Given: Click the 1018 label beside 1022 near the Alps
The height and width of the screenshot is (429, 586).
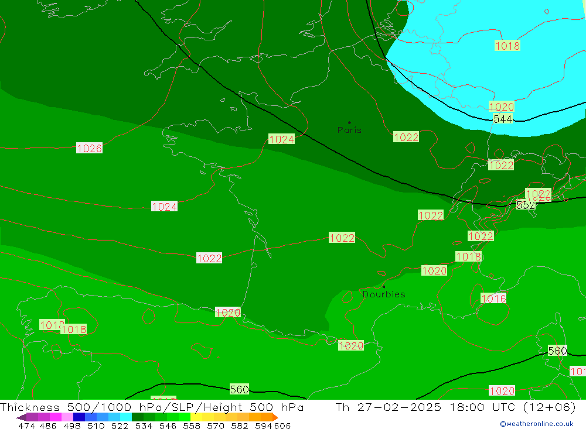Looking at the screenshot, I should pos(469,256).
